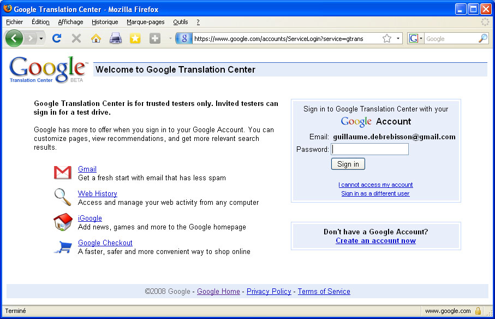Open the Web History link
This screenshot has width=495, height=319.
coord(98,193)
